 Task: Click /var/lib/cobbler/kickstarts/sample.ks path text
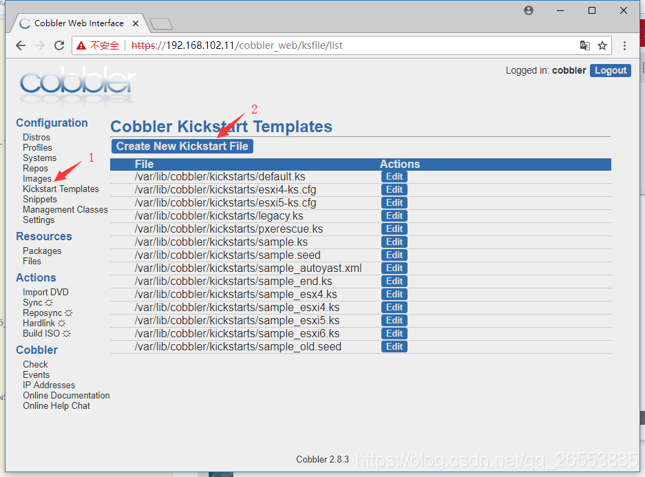tap(221, 242)
